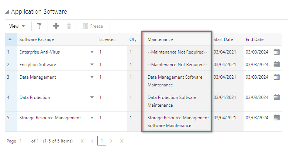
Task: Click the Maintenance column header
Action: (x=160, y=40)
